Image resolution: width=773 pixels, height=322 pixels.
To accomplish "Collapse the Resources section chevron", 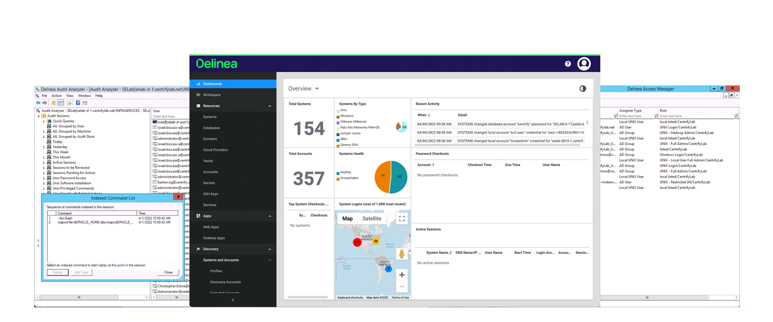I will [x=270, y=106].
